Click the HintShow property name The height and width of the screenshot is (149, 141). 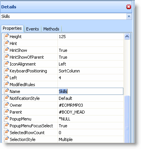(18, 50)
